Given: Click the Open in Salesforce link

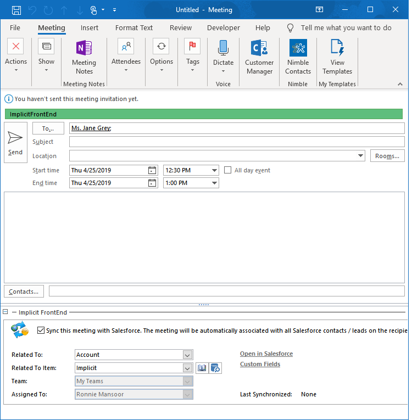Looking at the screenshot, I should 266,354.
